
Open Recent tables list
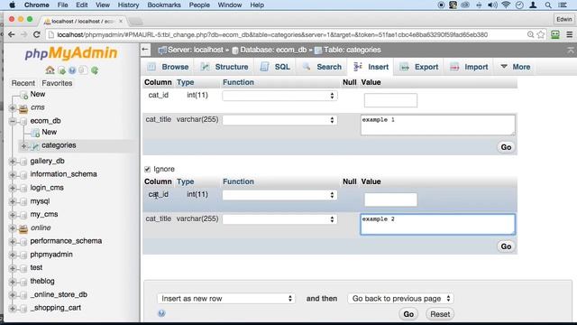(23, 83)
